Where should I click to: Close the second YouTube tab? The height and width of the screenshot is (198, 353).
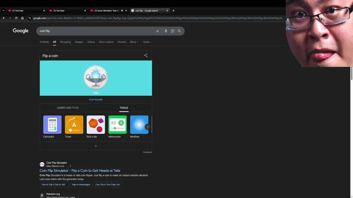coord(85,11)
